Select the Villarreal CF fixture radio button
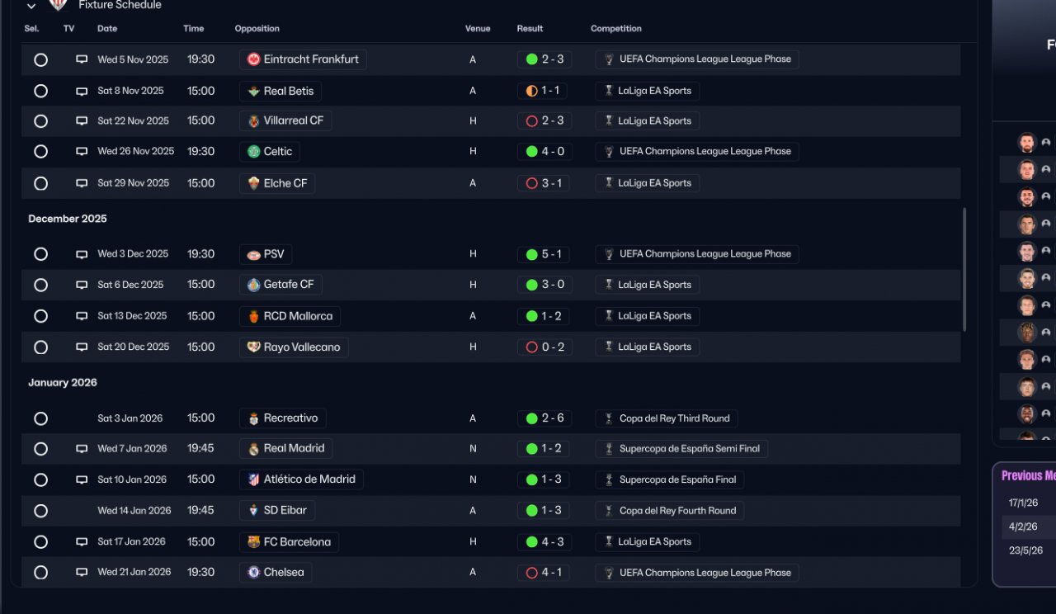Image resolution: width=1056 pixels, height=614 pixels. click(x=40, y=121)
